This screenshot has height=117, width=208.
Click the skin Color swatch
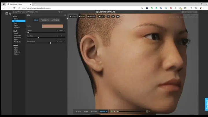(53, 26)
